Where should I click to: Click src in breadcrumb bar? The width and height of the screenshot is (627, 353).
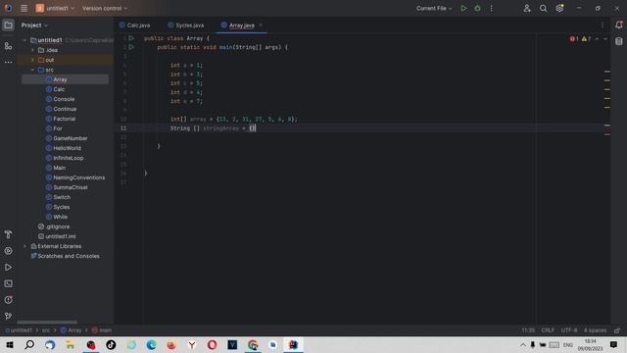(46, 330)
